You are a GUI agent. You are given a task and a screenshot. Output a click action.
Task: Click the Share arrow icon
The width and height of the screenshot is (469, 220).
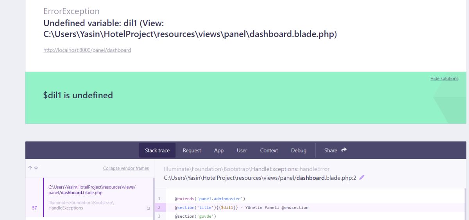(x=344, y=150)
